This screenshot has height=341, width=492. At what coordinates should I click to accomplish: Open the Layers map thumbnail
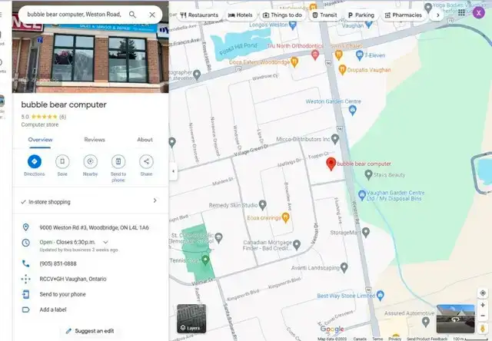191,319
